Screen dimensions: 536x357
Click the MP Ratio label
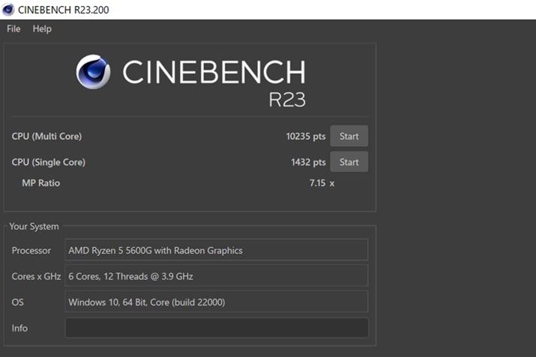pyautogui.click(x=41, y=183)
